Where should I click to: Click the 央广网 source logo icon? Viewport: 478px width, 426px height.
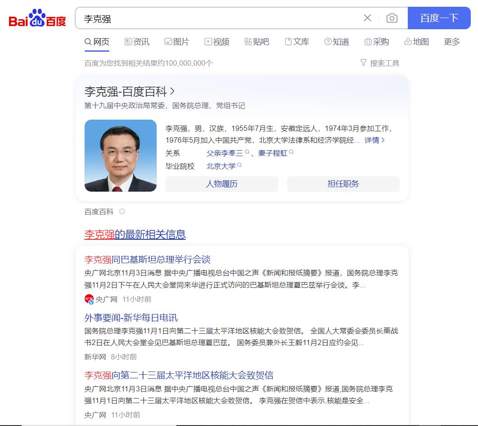point(89,299)
